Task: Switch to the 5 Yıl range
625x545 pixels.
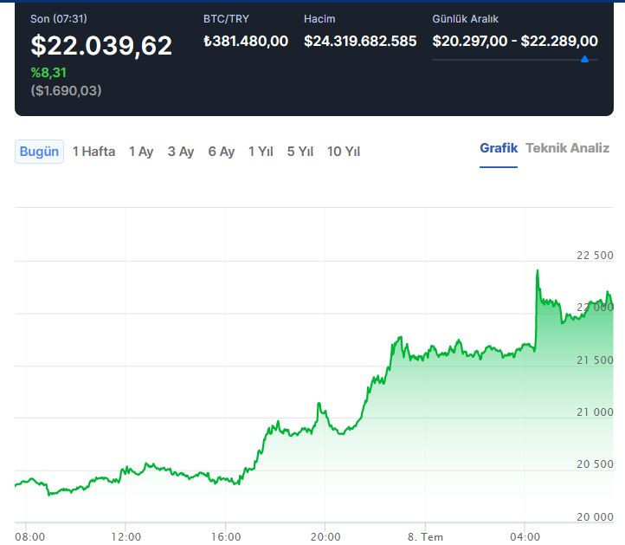Action: click(300, 152)
